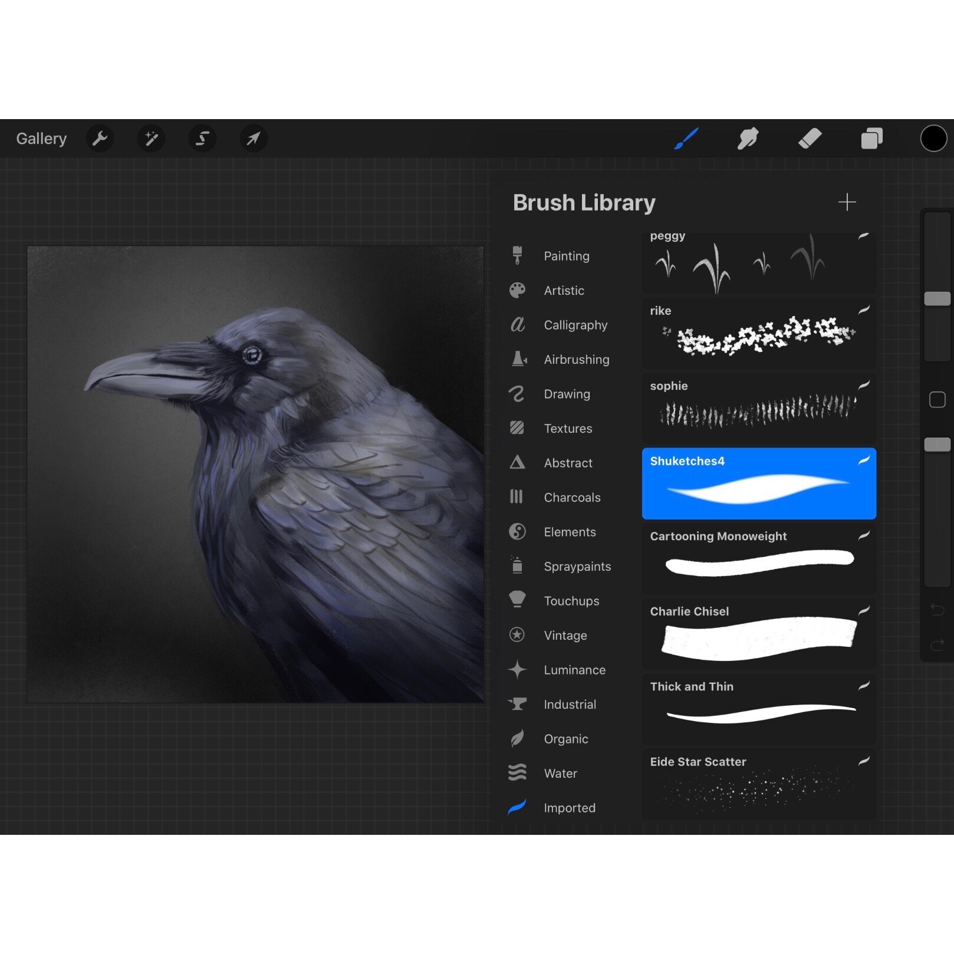The image size is (954, 954).
Task: Open the selected Shuketches4 brush
Action: (759, 483)
